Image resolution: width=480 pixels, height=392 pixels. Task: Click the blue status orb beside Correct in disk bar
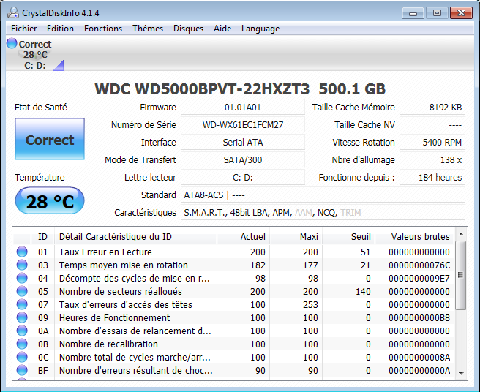(12, 43)
